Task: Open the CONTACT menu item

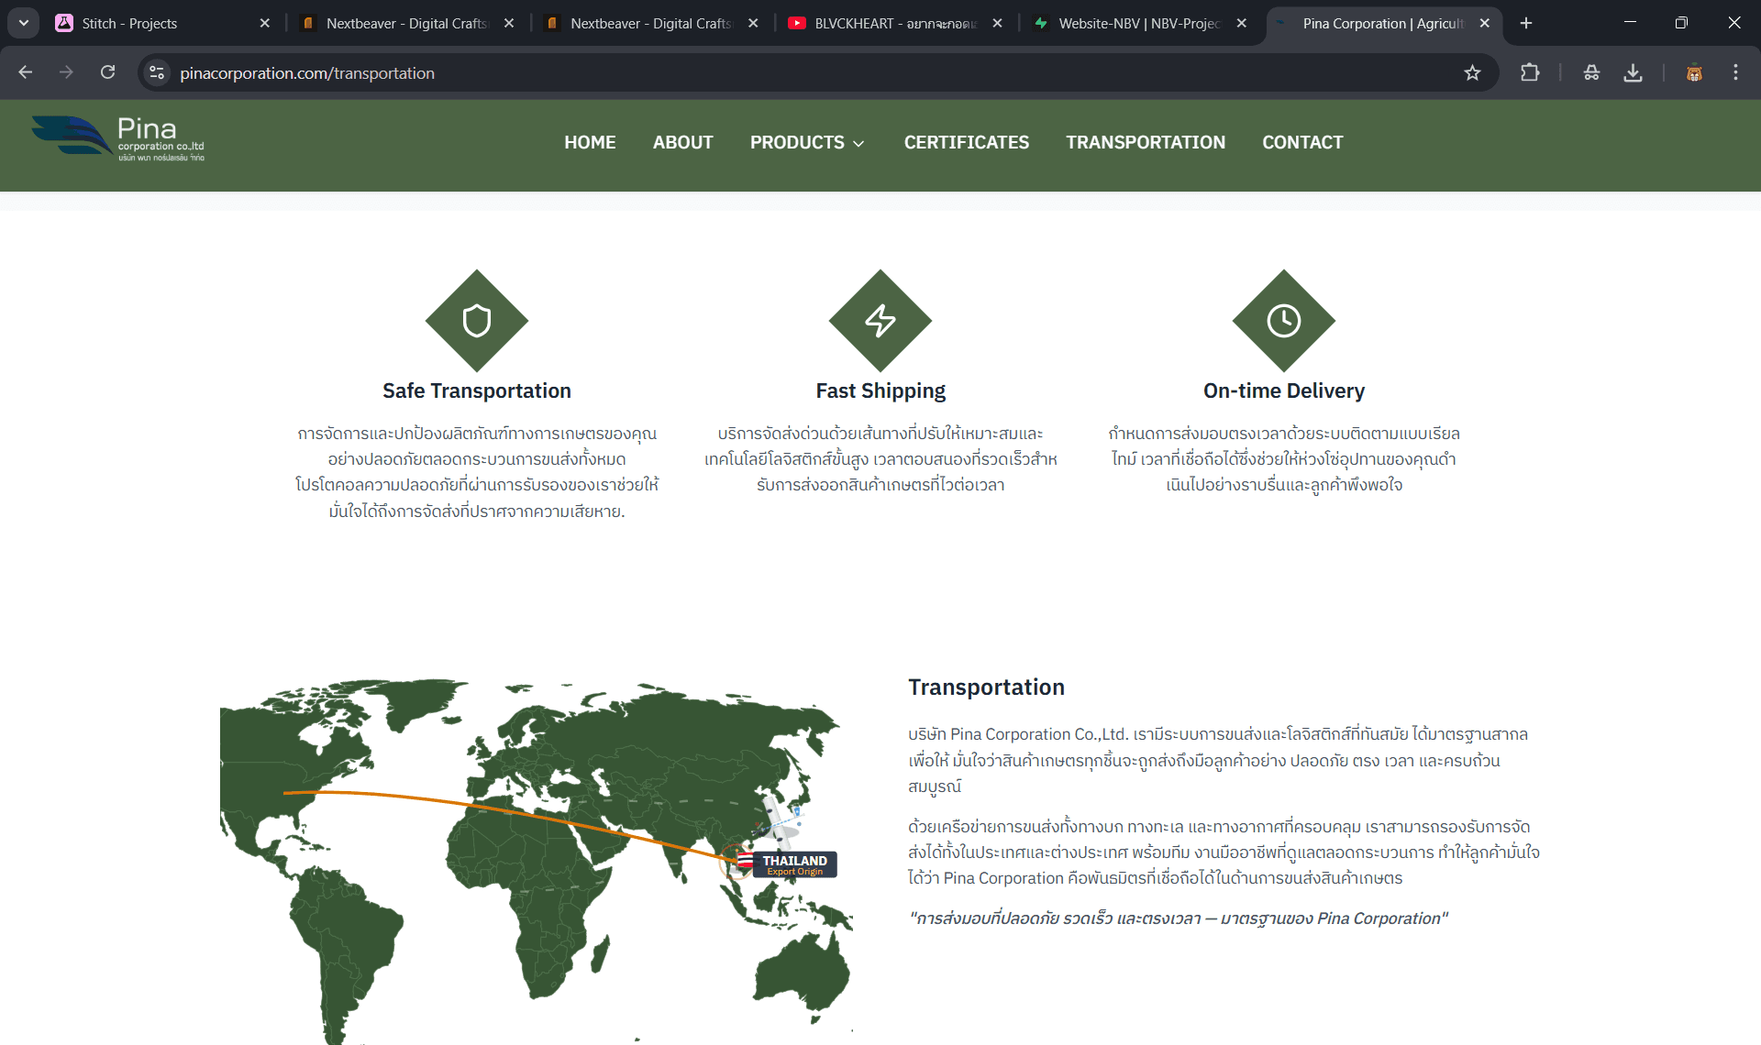Action: click(x=1301, y=142)
